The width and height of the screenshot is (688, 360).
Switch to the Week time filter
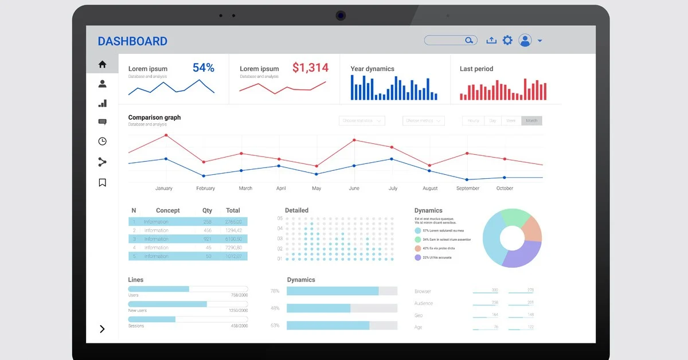[x=510, y=120]
